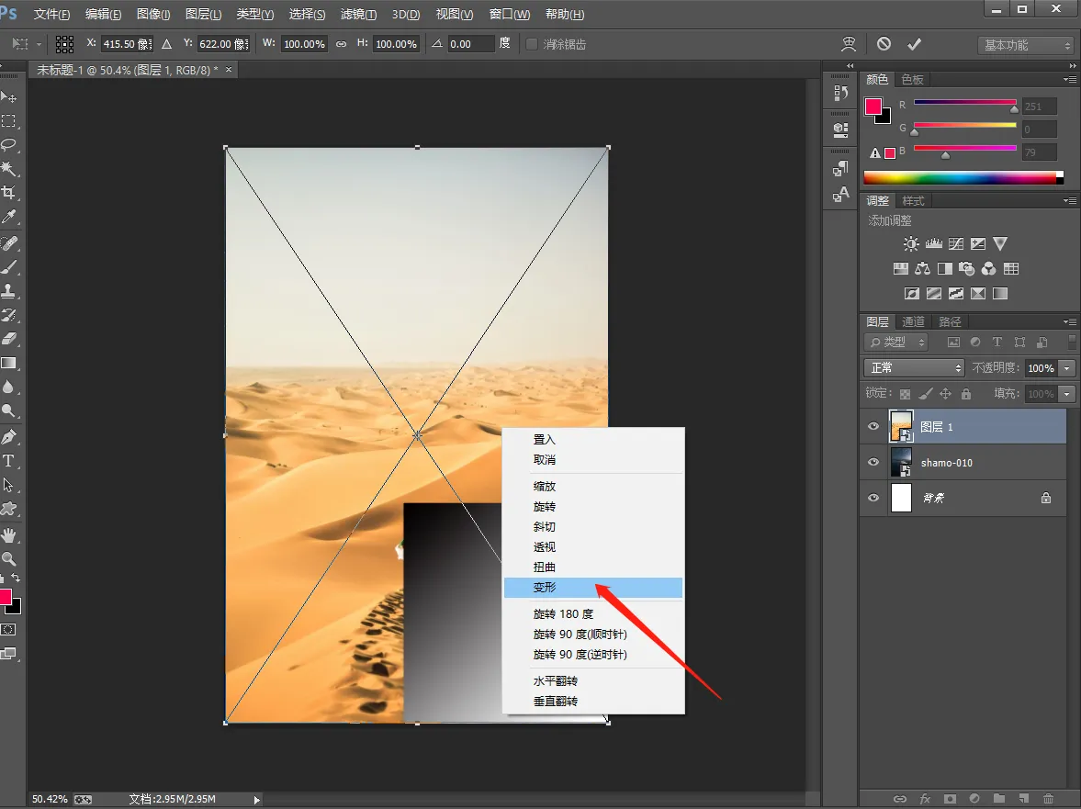Toggle relative positioning triangle icon
Screen dimensions: 1081x809
[166, 44]
